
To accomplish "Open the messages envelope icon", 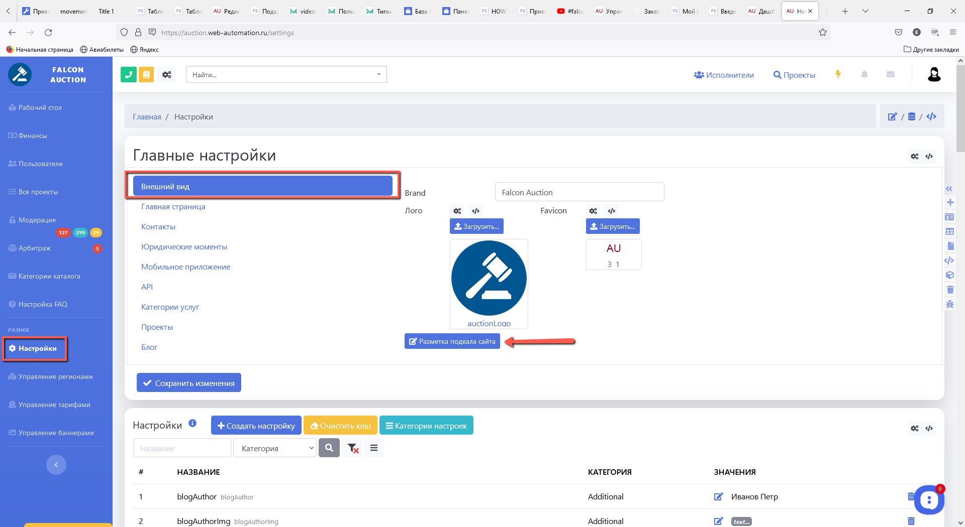I will tap(891, 75).
